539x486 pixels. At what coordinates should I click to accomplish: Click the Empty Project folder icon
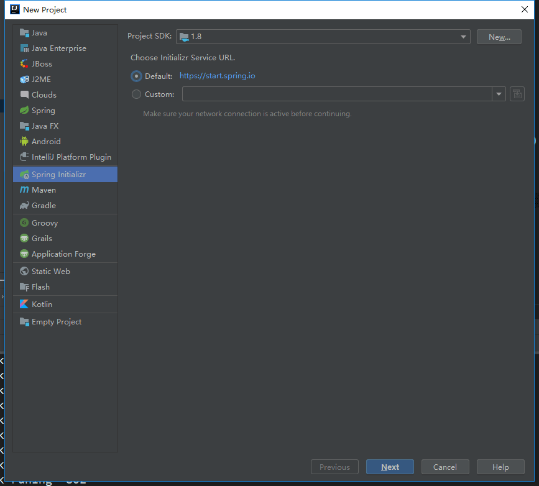[x=24, y=322]
